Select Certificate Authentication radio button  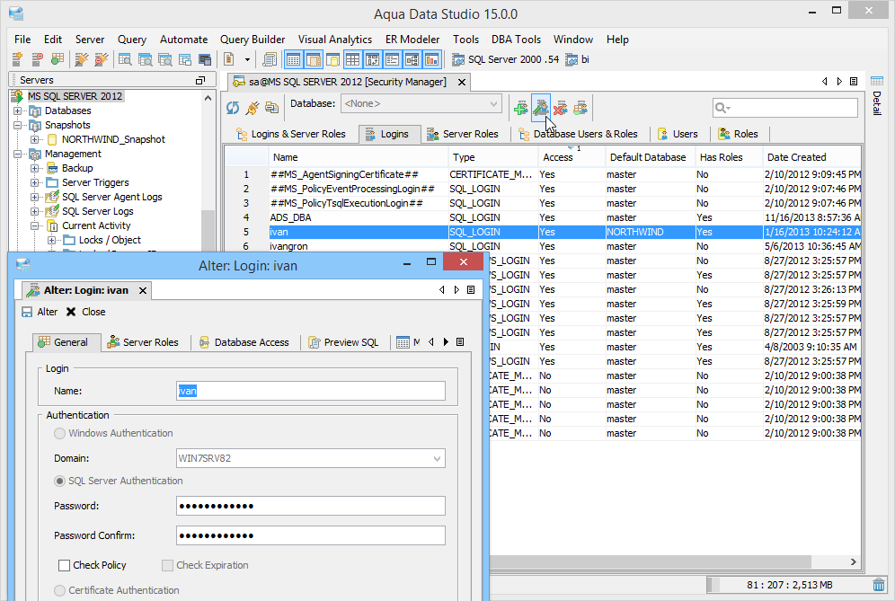coord(59,591)
